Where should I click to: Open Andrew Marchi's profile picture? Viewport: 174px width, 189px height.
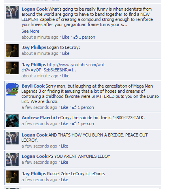(x=12, y=121)
